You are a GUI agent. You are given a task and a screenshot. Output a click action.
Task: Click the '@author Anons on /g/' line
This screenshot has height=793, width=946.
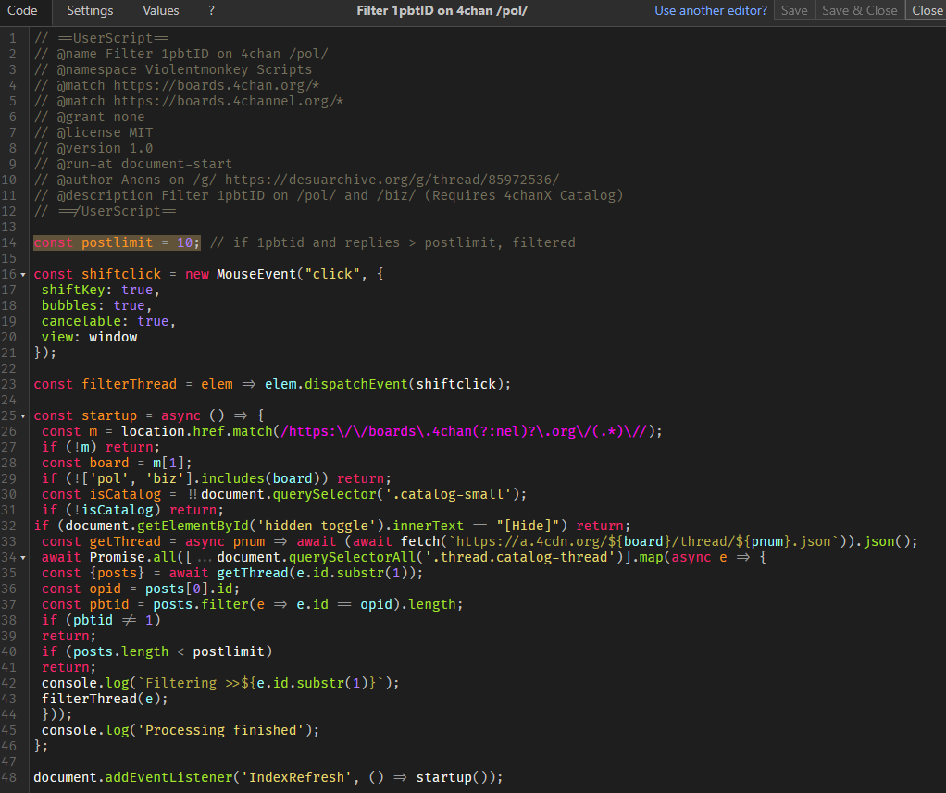click(297, 180)
